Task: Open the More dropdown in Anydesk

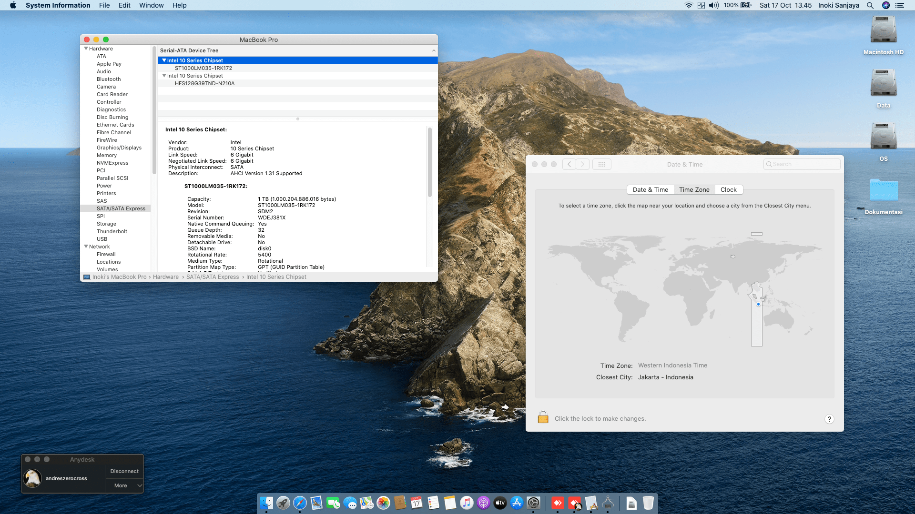Action: click(x=124, y=485)
